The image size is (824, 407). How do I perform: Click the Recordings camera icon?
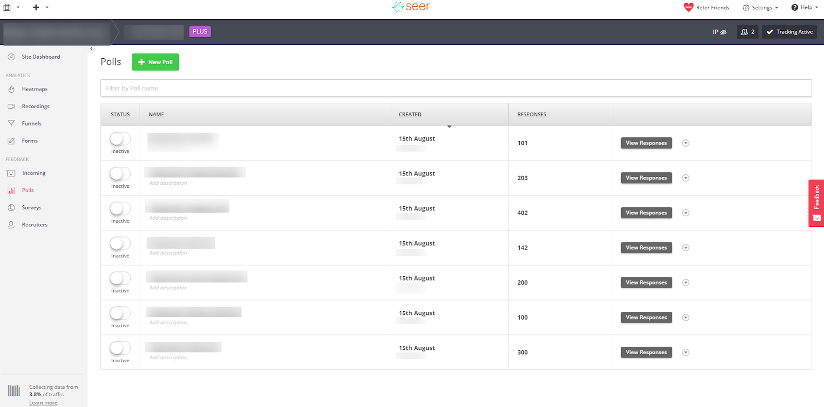[x=11, y=107]
